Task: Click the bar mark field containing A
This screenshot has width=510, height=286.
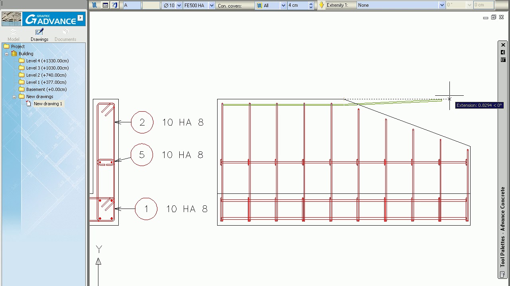Action: coord(132,5)
